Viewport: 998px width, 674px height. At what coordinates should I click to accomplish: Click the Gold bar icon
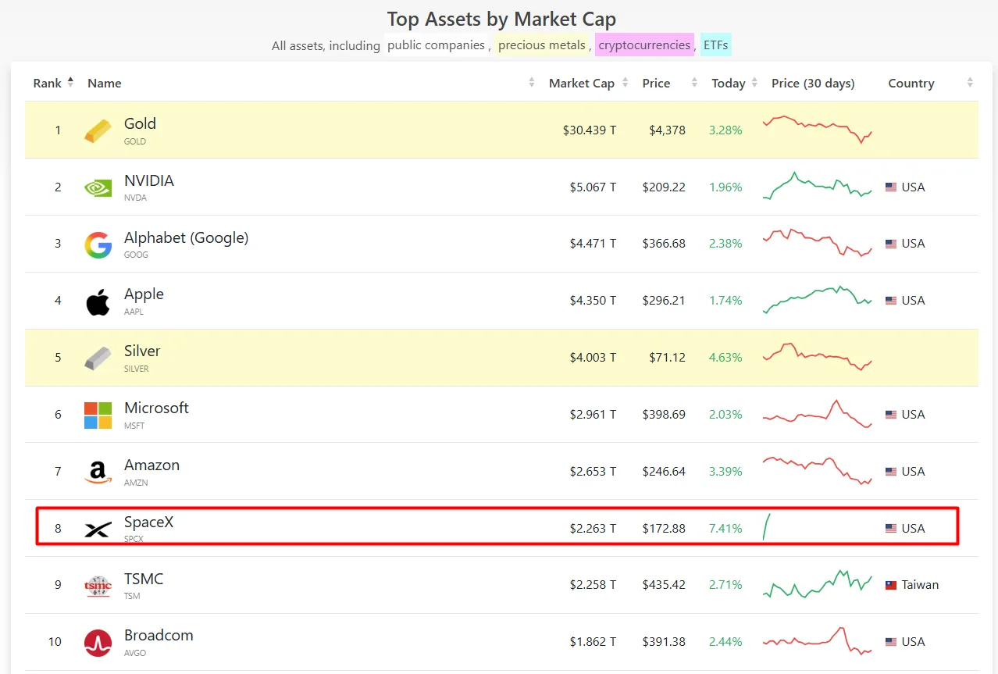[98, 130]
